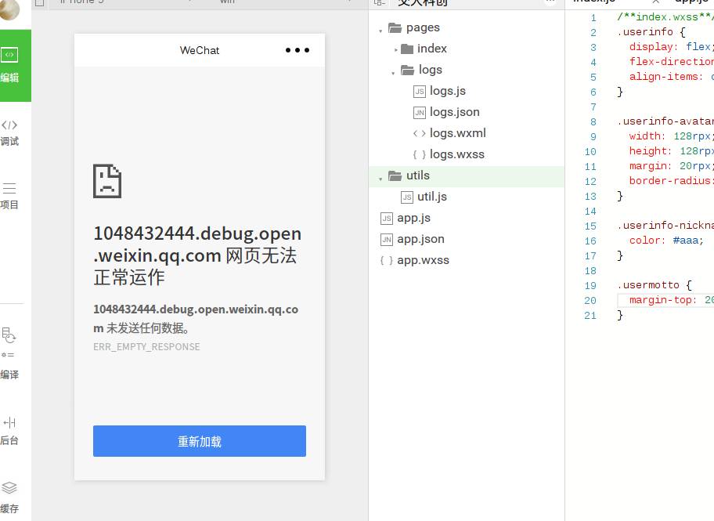The width and height of the screenshot is (714, 521).
Task: Click the JS icon beside app.js
Action: tap(387, 219)
